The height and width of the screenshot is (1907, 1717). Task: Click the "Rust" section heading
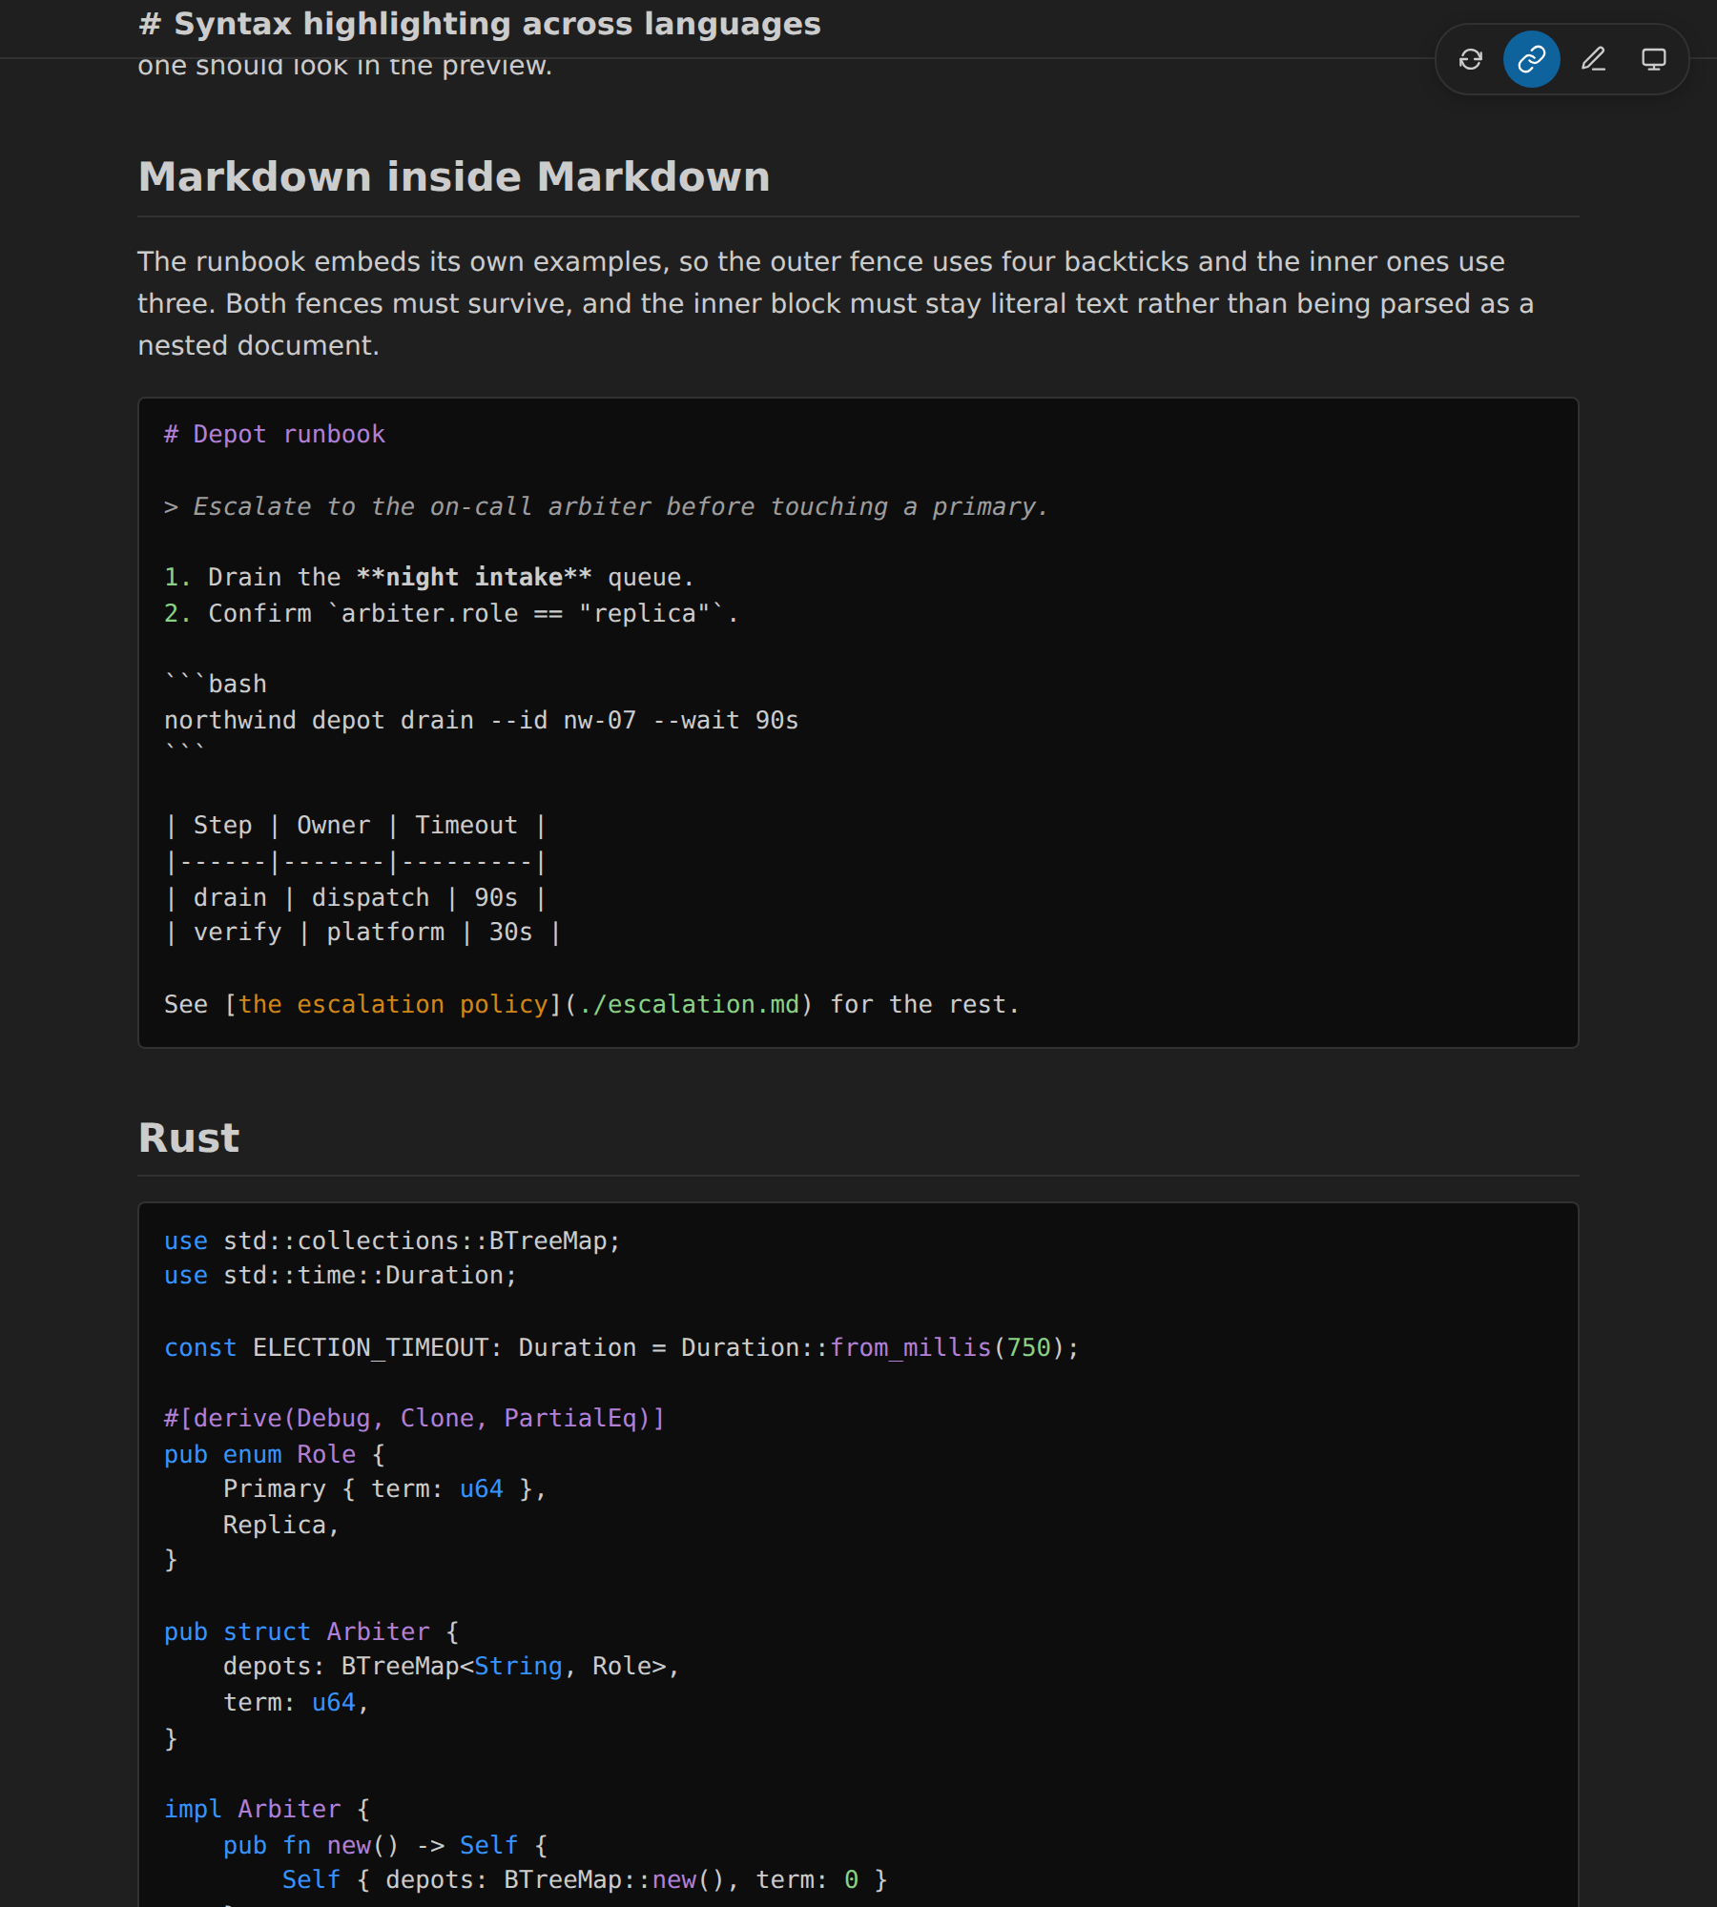coord(189,1138)
